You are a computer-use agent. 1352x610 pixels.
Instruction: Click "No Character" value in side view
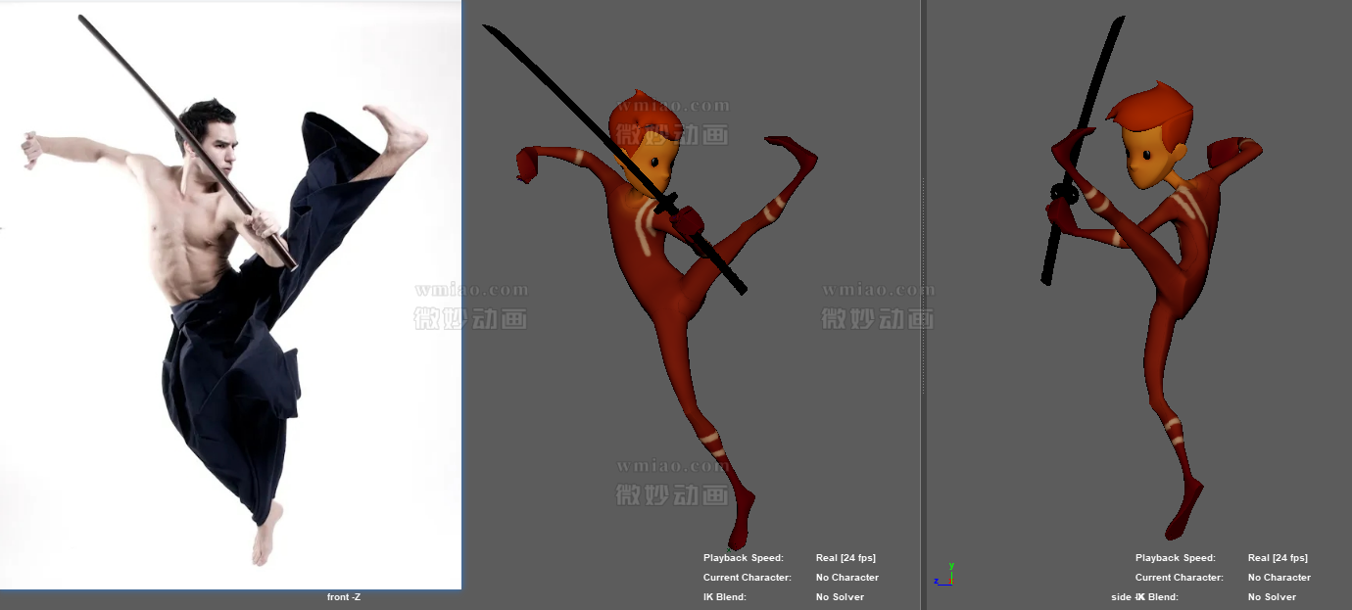[1279, 578]
